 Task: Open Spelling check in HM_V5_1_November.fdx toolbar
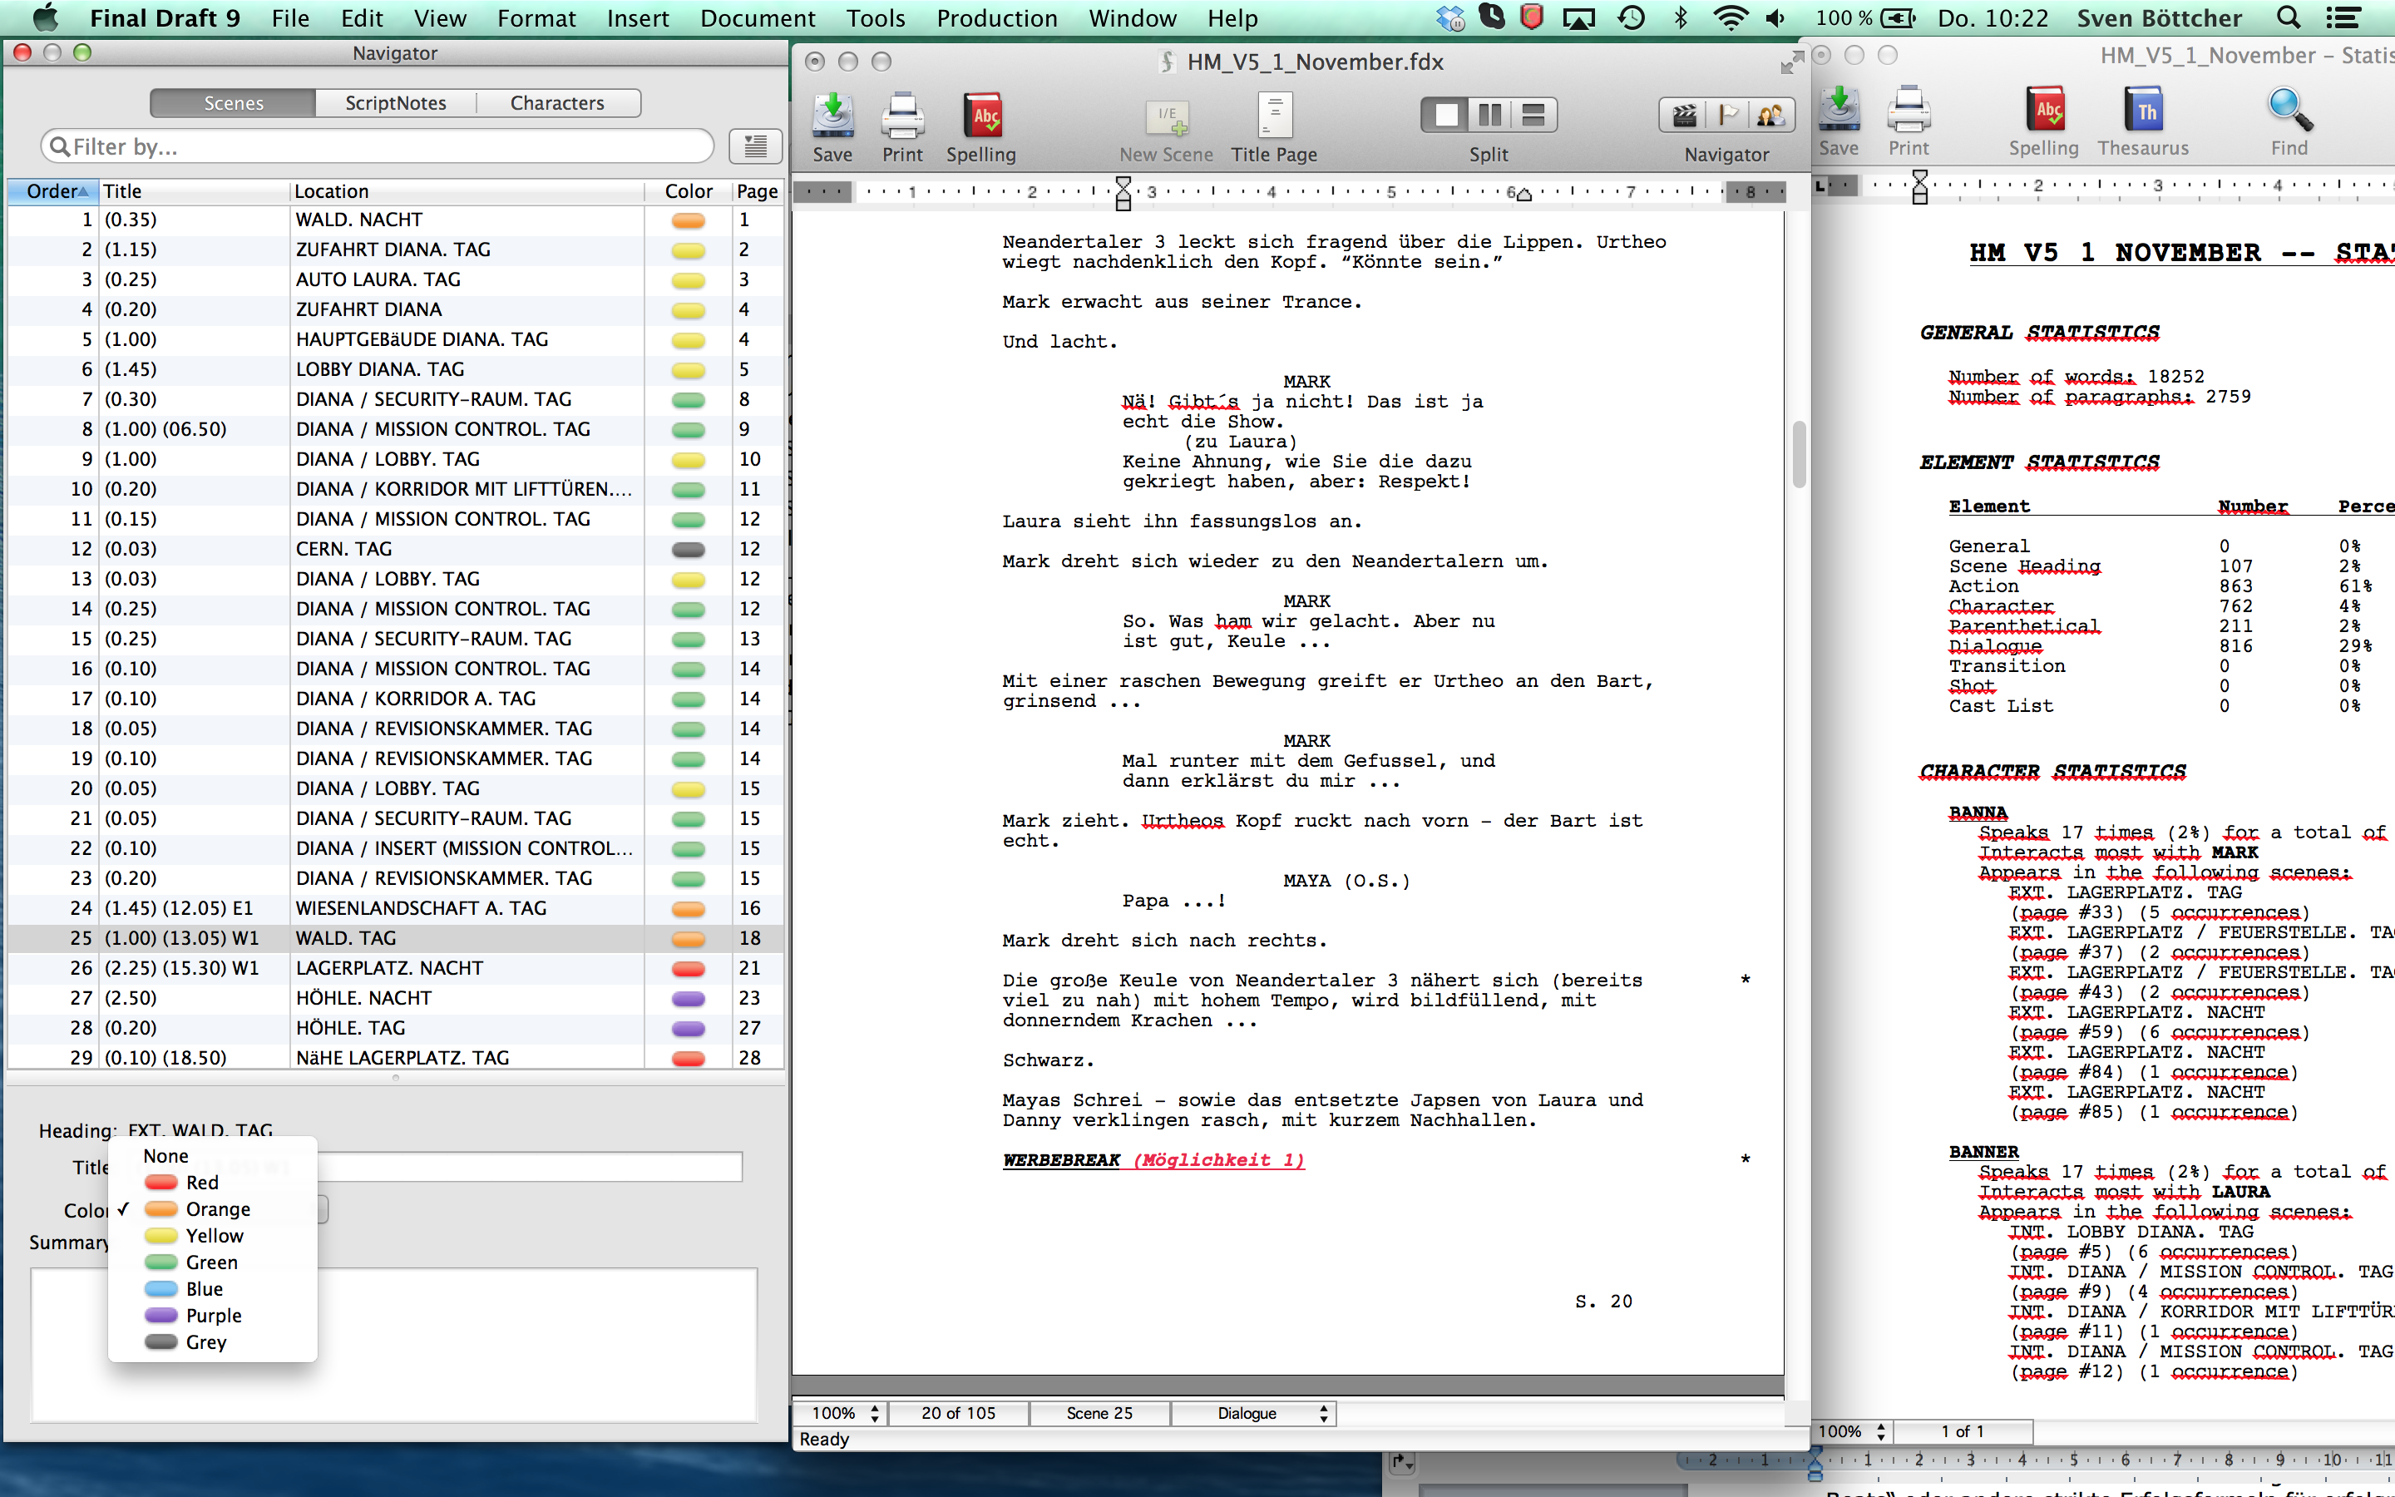click(x=982, y=116)
